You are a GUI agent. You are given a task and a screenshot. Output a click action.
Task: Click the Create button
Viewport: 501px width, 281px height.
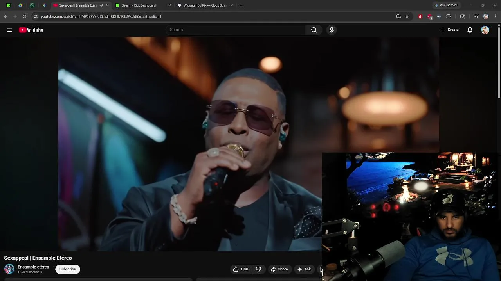[x=449, y=30]
